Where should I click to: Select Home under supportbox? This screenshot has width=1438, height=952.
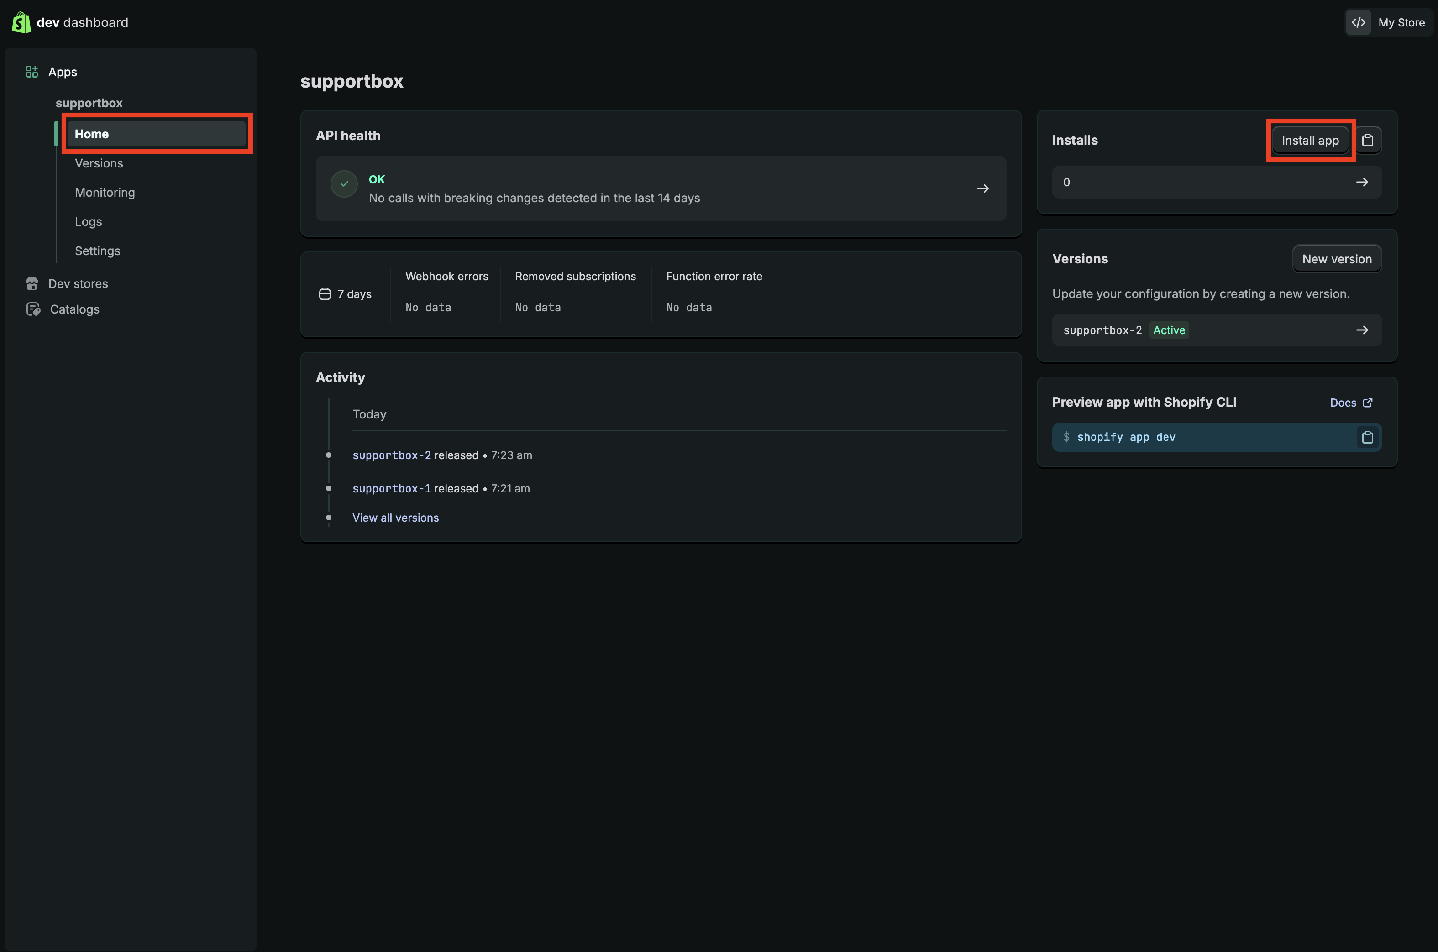point(92,134)
